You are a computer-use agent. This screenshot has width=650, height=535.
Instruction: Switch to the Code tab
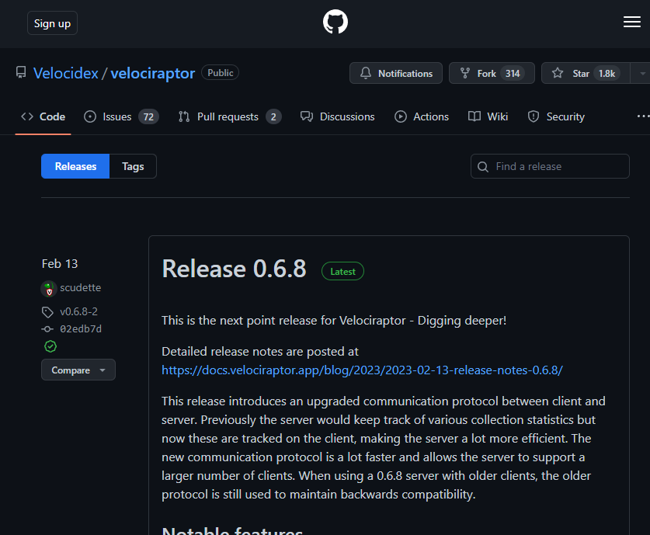click(43, 117)
